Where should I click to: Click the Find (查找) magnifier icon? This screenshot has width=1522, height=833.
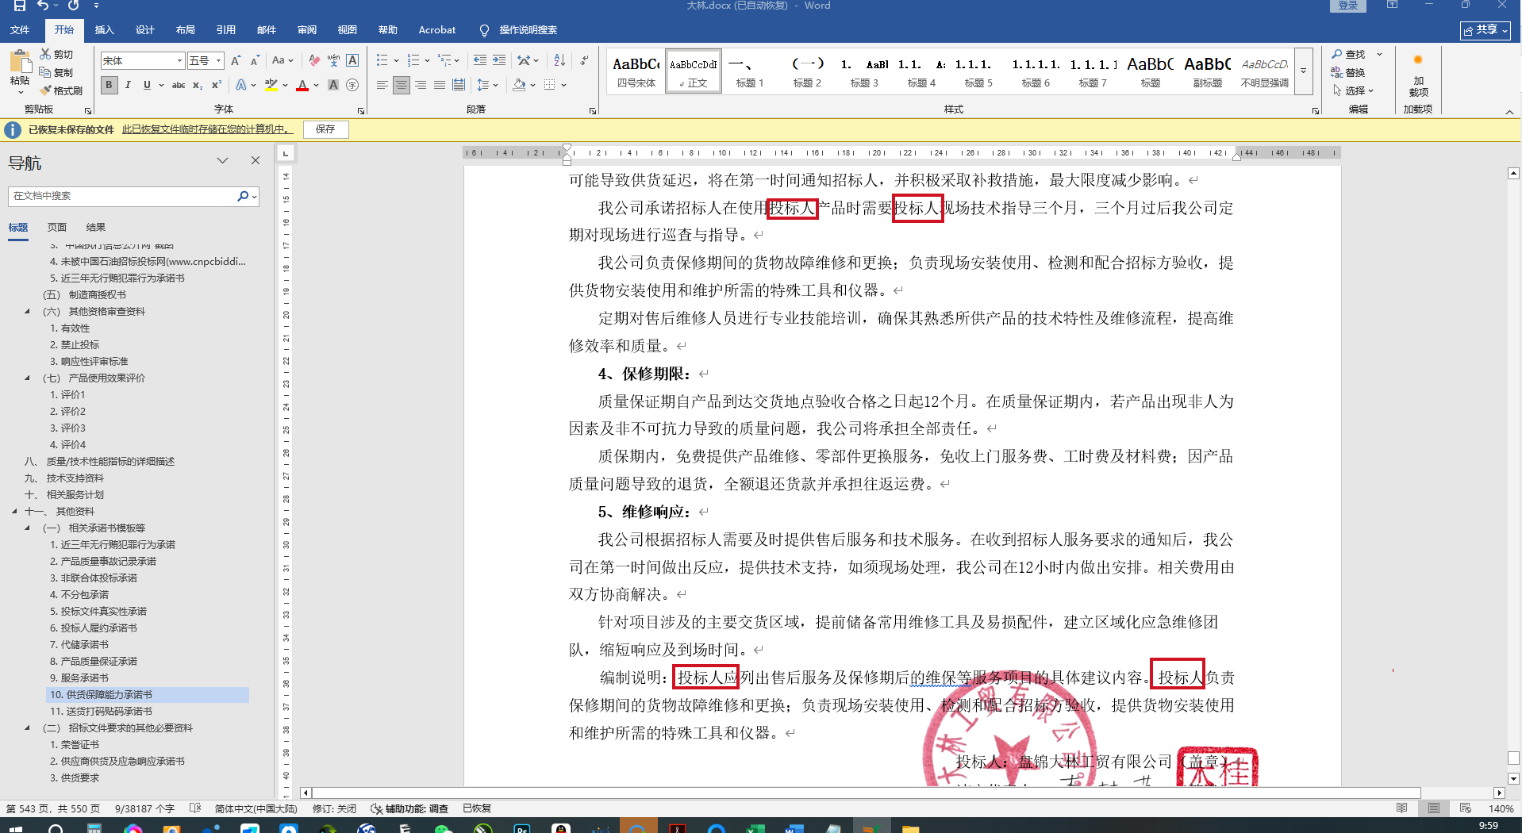pyautogui.click(x=1337, y=54)
